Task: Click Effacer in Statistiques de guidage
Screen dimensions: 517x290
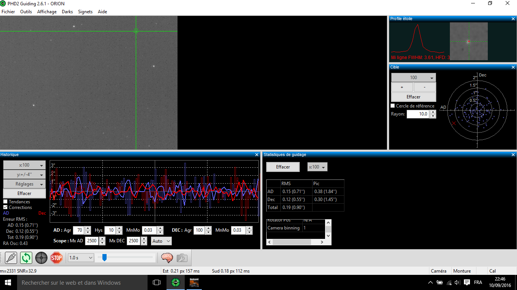Action: click(x=283, y=167)
